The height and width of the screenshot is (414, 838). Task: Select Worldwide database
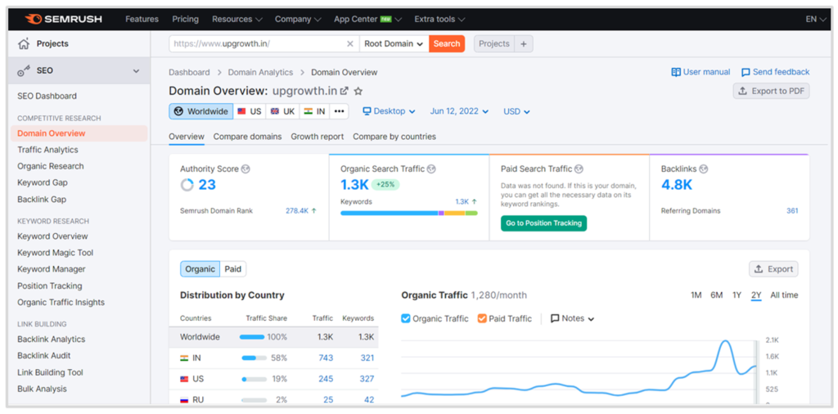[201, 111]
